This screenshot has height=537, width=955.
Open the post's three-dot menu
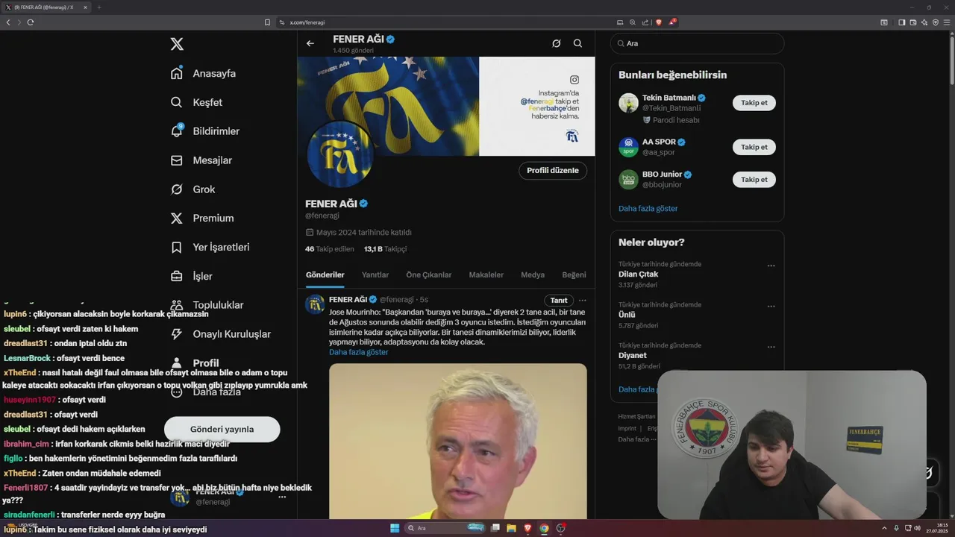pos(583,300)
